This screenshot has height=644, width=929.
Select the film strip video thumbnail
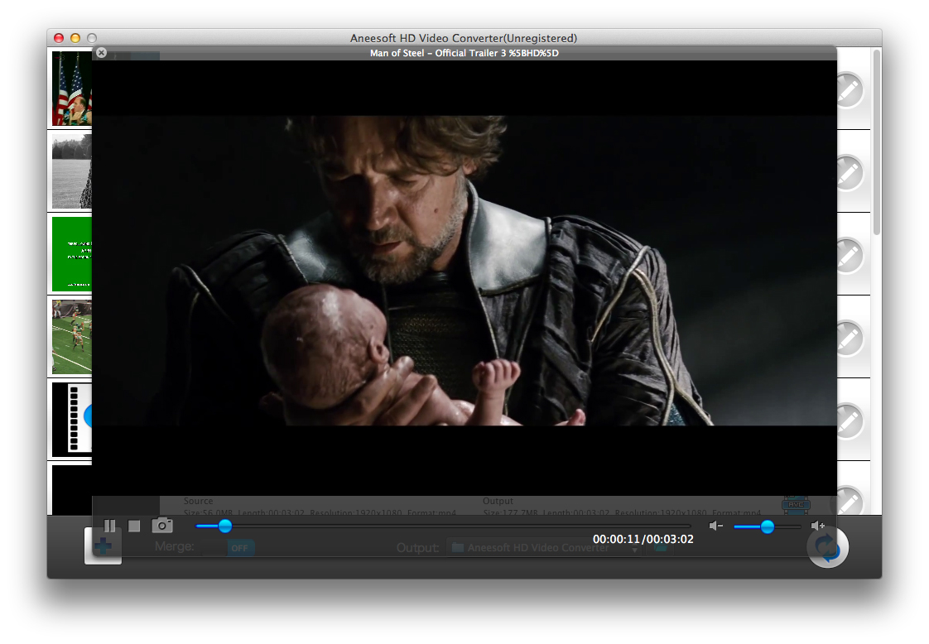point(72,420)
